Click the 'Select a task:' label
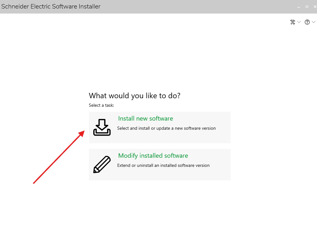317x238 pixels. coord(101,105)
